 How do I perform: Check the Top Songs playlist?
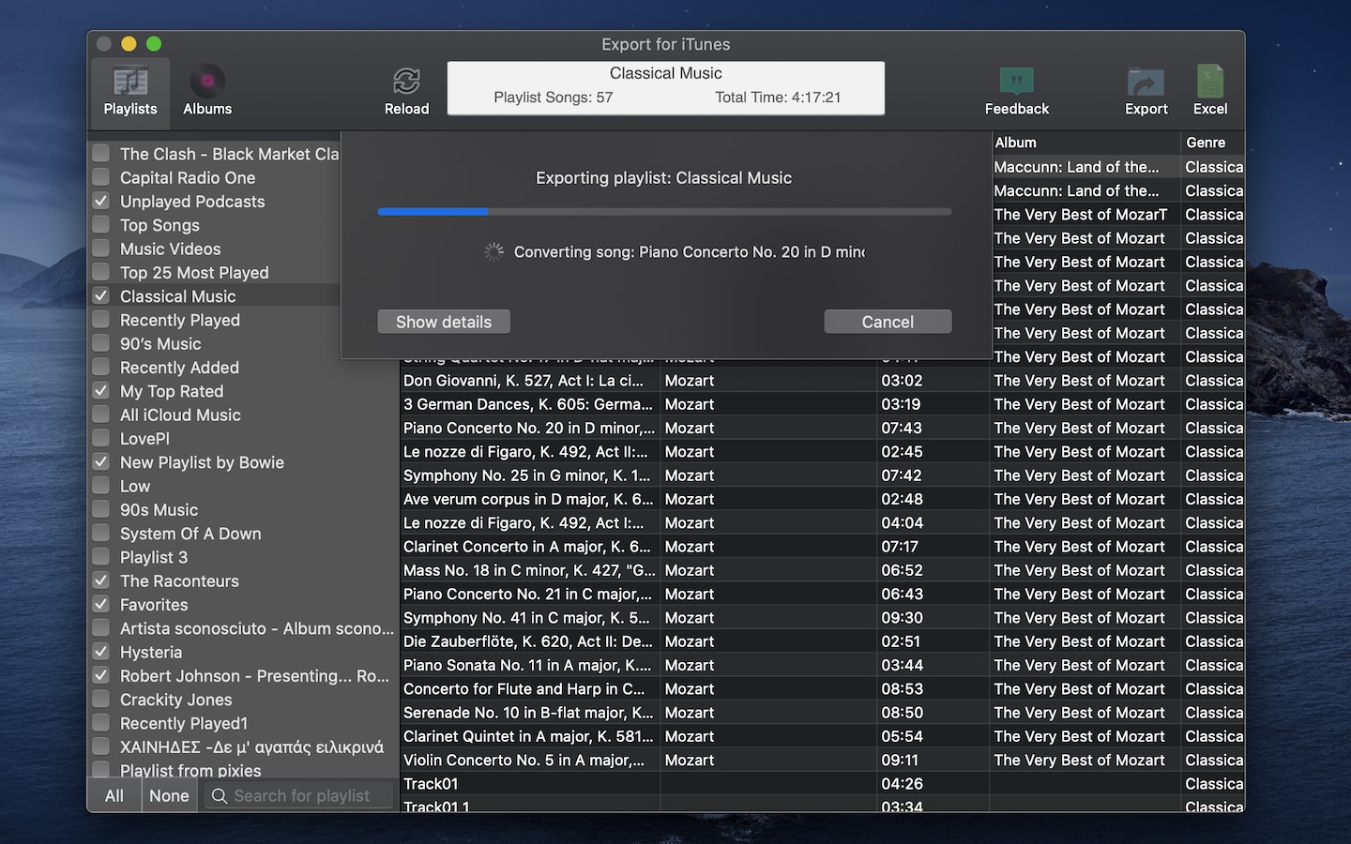101,225
